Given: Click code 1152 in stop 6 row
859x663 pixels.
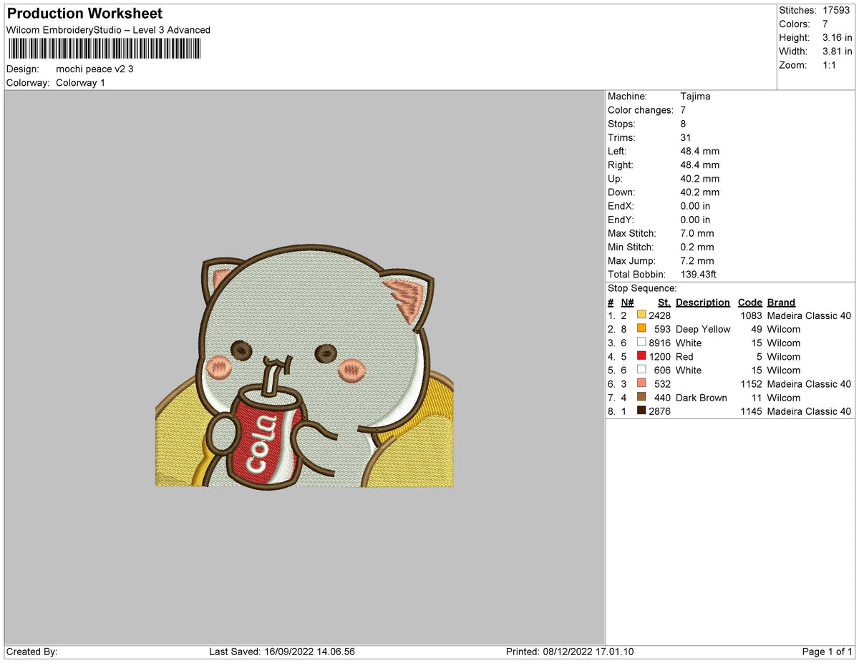Looking at the screenshot, I should [752, 384].
